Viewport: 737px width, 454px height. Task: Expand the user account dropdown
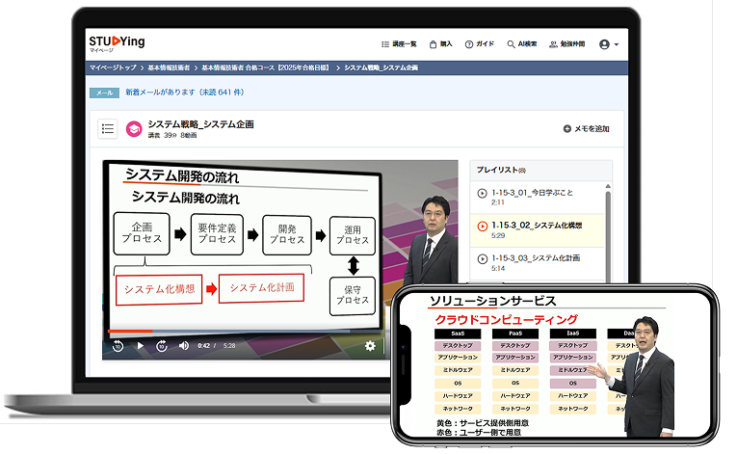pos(609,44)
